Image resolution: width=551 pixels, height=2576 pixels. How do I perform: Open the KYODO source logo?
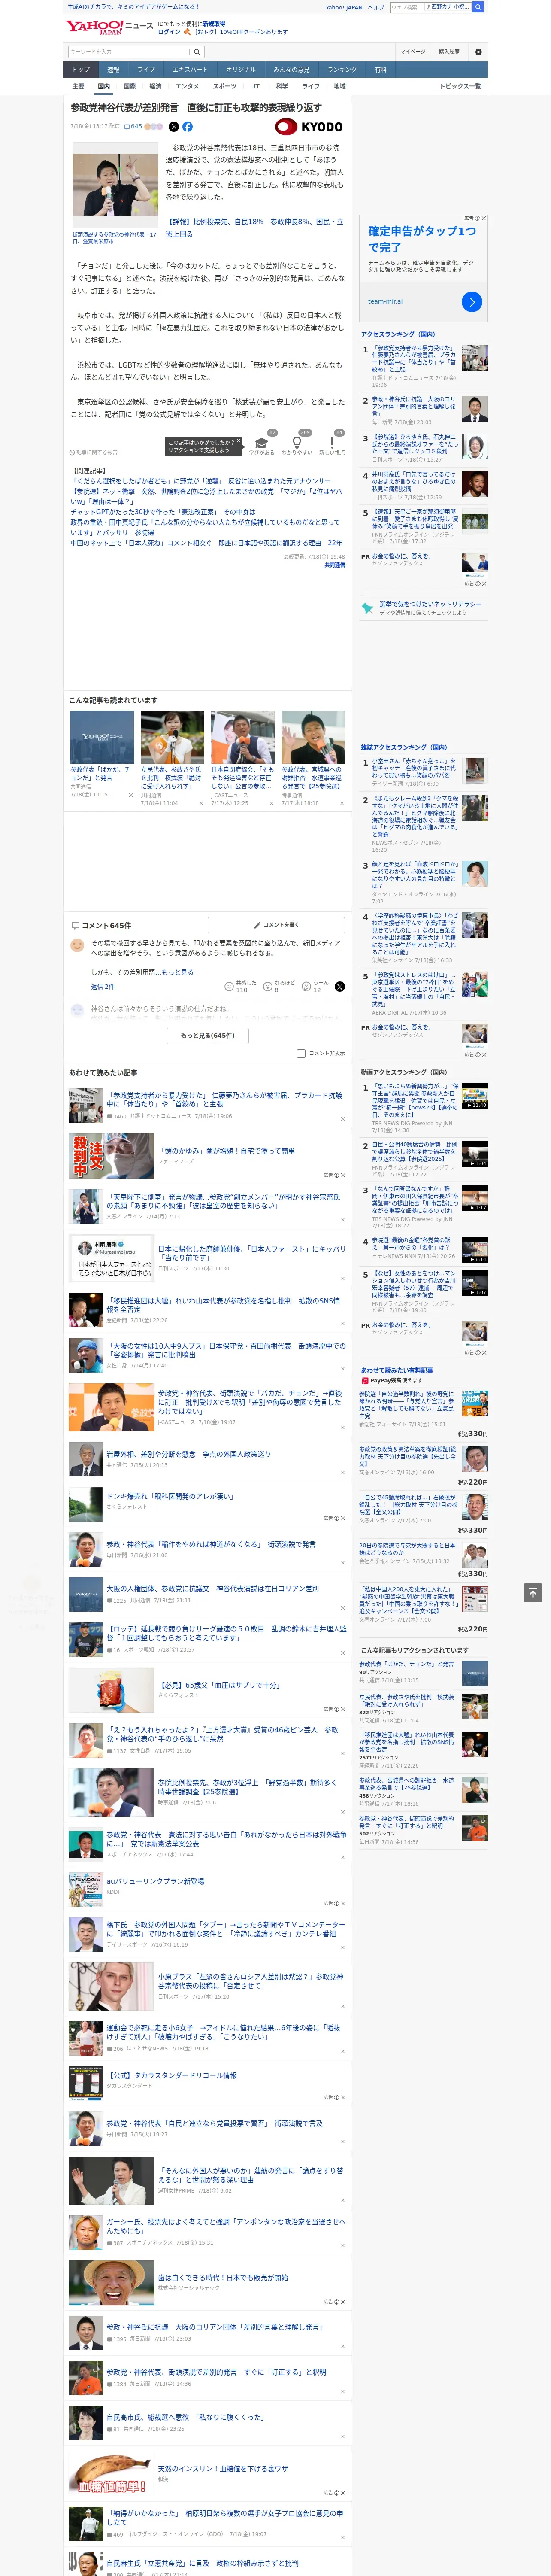coord(309,127)
